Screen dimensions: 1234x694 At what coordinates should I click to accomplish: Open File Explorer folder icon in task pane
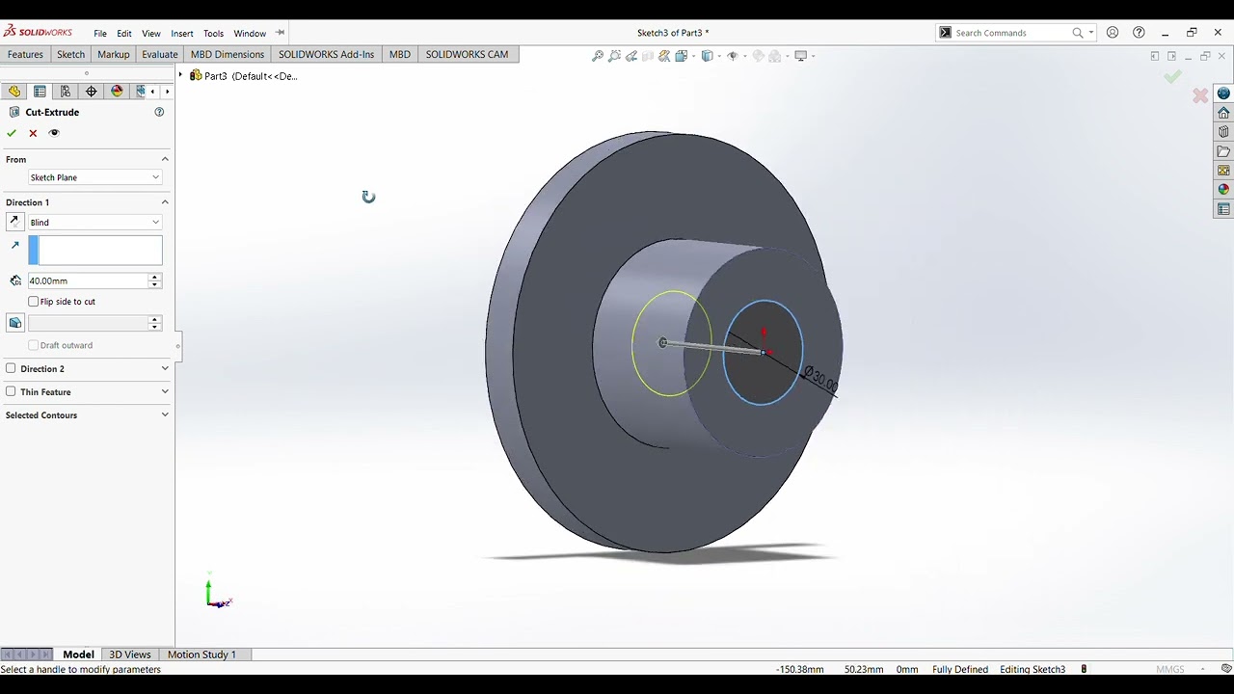pos(1223,151)
